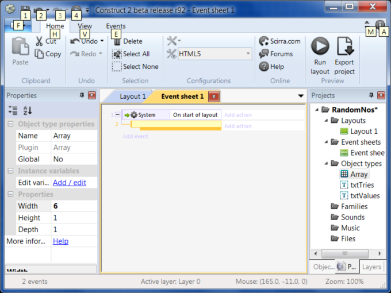Open Help in the Online group
Screen dimensions: 391x293
[x=271, y=67]
